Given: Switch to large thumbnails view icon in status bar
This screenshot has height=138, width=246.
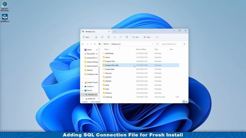Looking at the screenshot, I should (186, 102).
